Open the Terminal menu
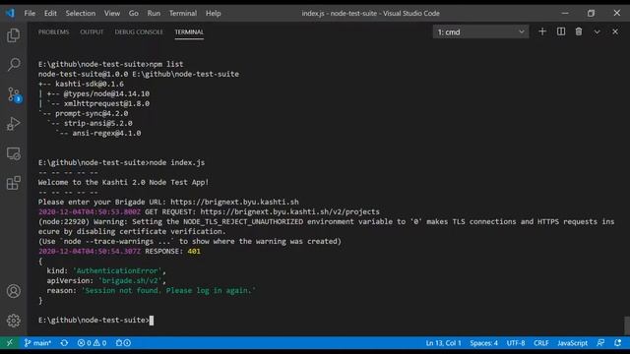This screenshot has width=630, height=354. click(183, 13)
